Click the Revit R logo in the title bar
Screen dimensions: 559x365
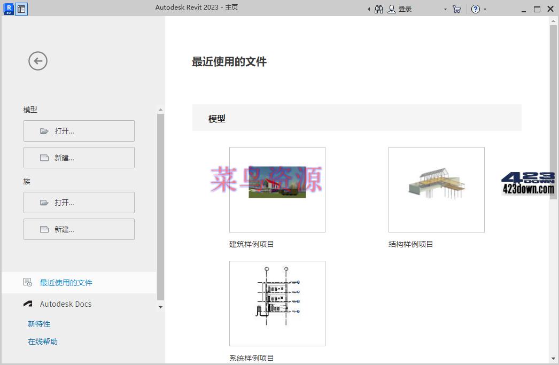(x=8, y=9)
